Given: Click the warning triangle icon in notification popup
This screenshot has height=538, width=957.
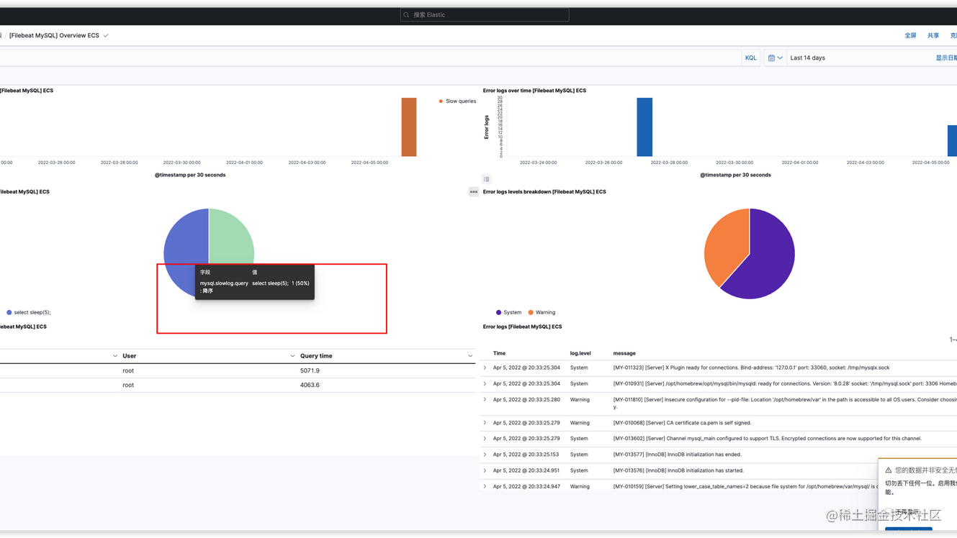Looking at the screenshot, I should coord(889,470).
